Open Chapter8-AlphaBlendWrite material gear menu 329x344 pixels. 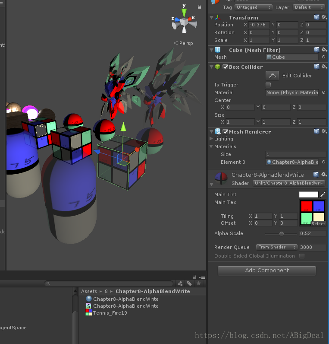coord(324,175)
